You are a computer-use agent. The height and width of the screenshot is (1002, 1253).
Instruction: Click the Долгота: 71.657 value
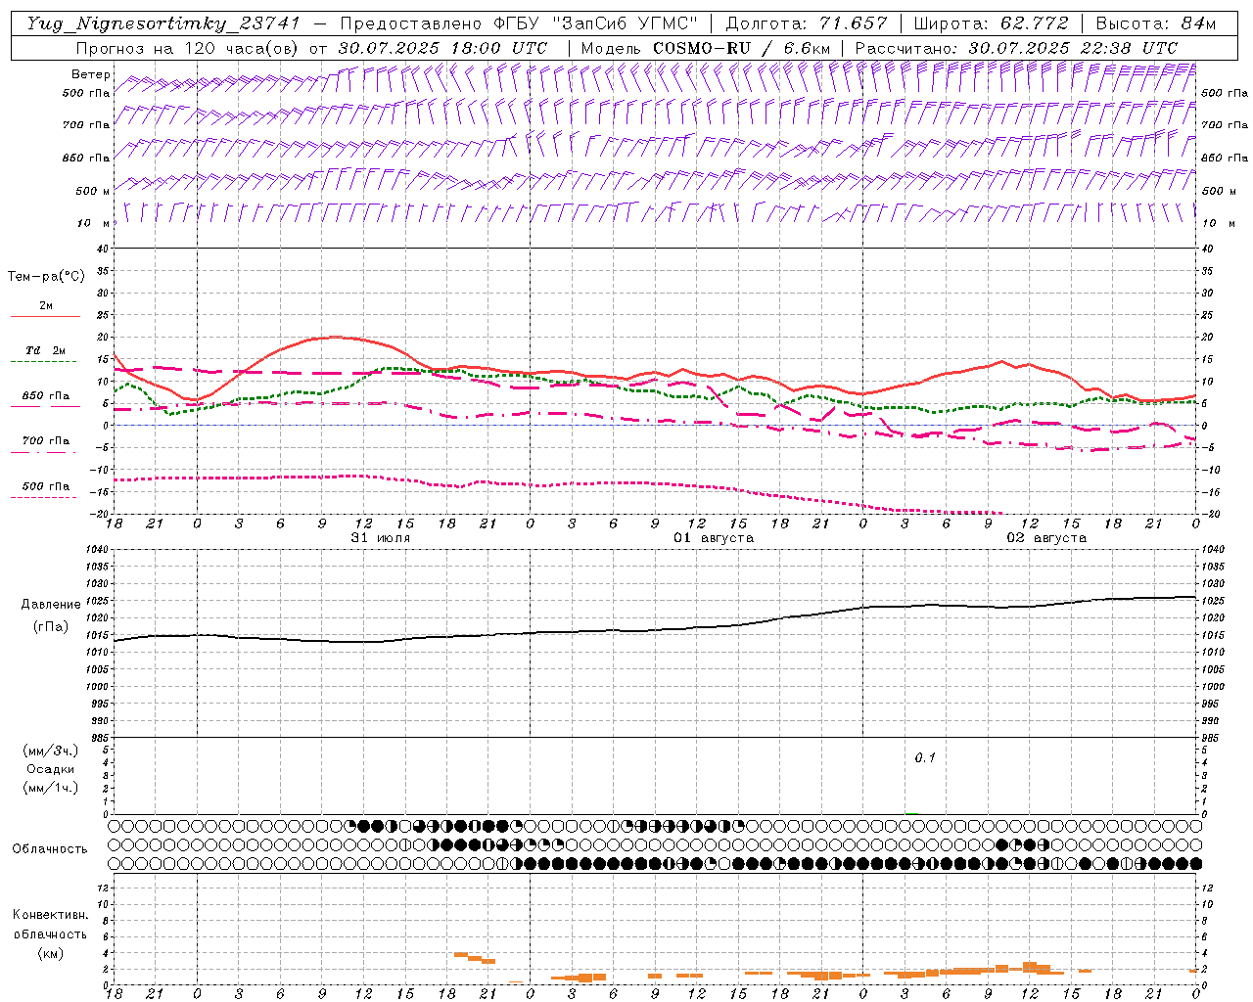[x=807, y=23]
